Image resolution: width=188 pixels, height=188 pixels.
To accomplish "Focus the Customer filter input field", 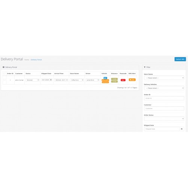I will [164, 109].
